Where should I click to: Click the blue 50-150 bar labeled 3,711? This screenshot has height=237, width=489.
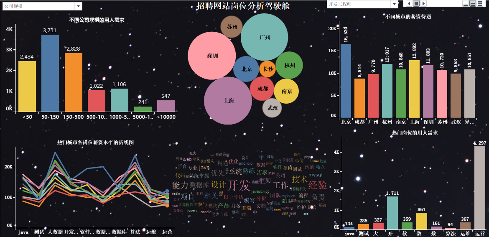[x=50, y=73]
